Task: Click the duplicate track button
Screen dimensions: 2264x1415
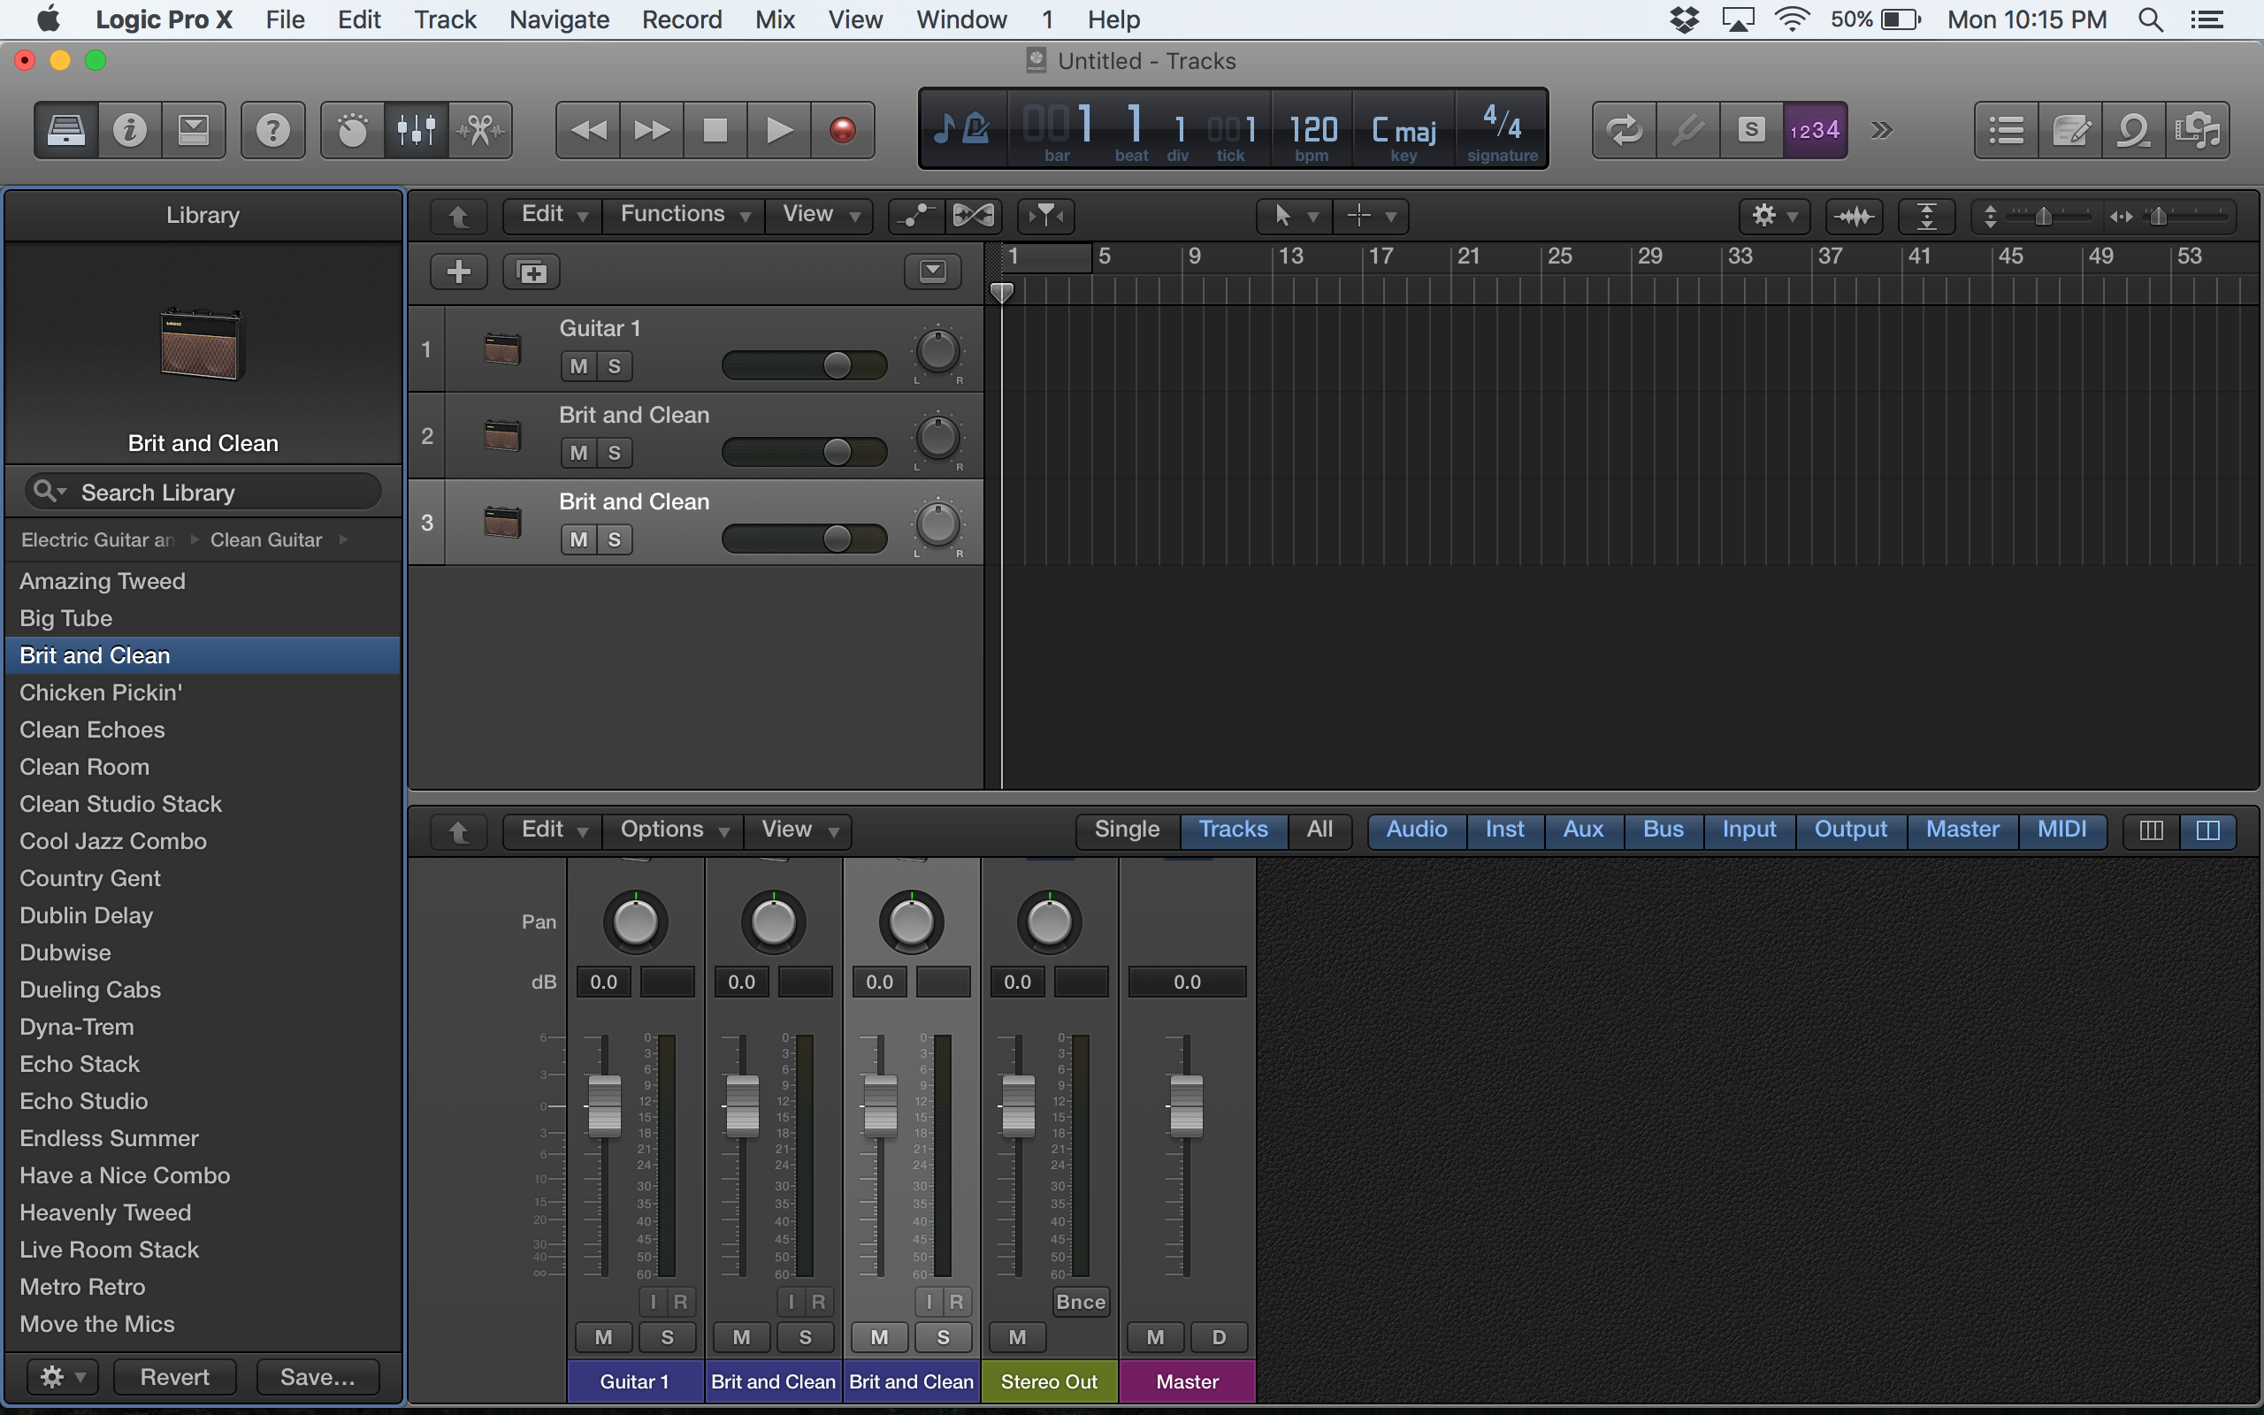Action: (532, 272)
